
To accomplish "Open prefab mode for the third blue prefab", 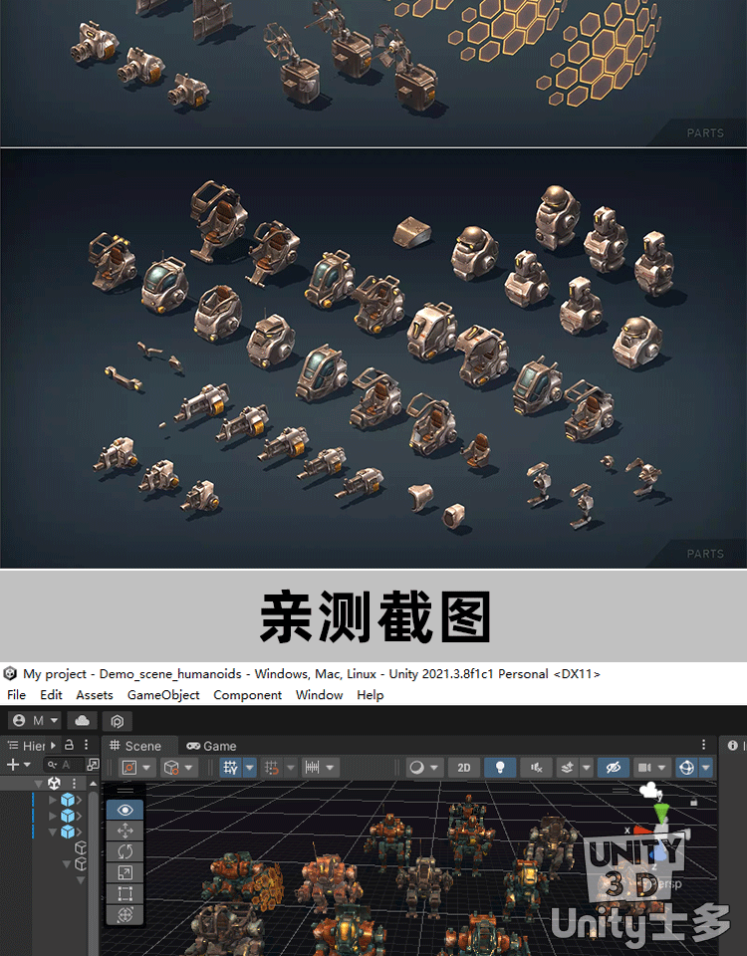I will (80, 832).
